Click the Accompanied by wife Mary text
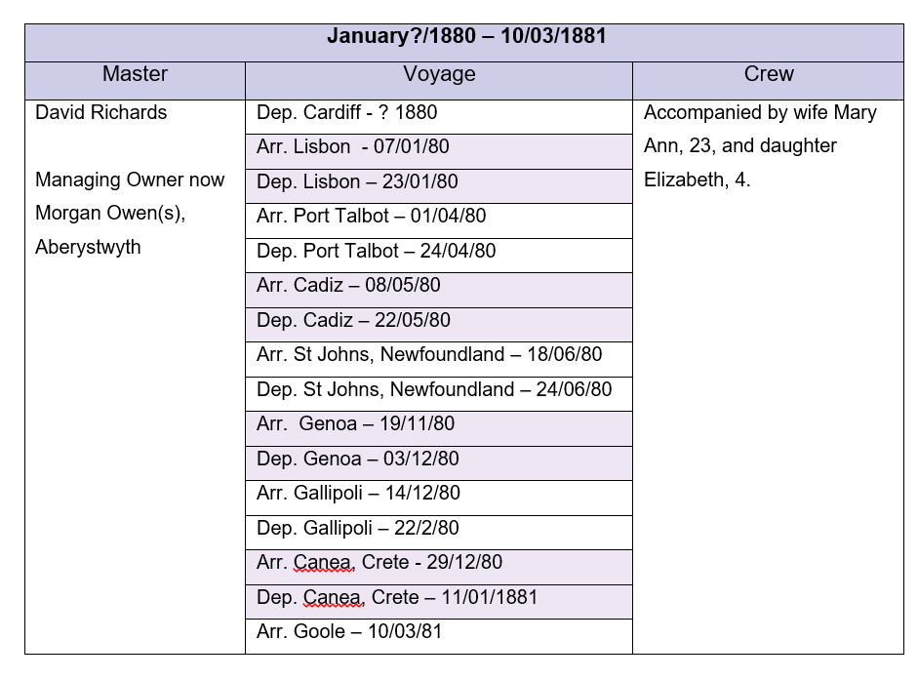Viewport: 918px width, 680px height. point(760,112)
